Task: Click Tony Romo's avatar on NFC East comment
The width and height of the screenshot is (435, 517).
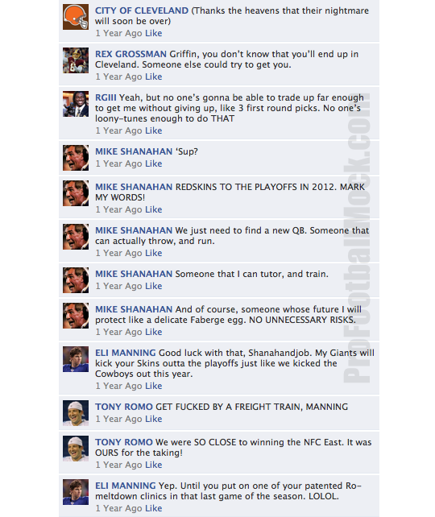Action: (x=76, y=449)
